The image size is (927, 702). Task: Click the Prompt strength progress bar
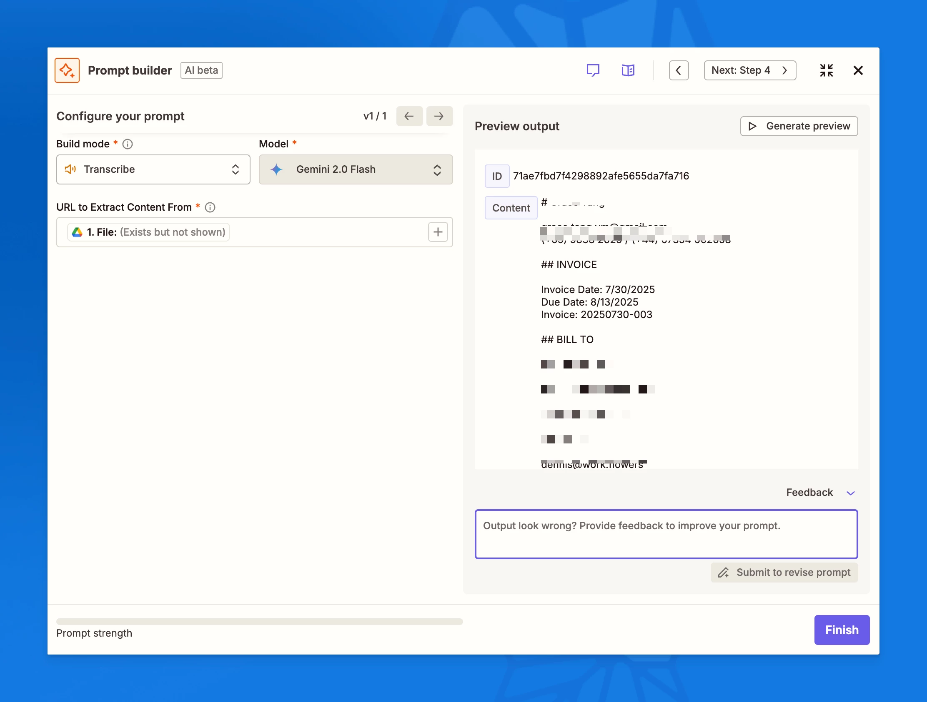(x=259, y=622)
